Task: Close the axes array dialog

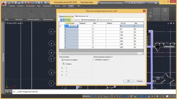Action: (144, 11)
